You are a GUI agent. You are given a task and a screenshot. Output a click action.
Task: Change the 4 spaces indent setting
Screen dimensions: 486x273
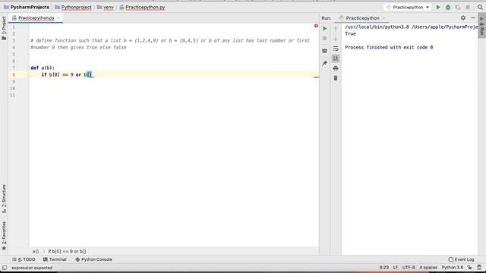point(428,268)
